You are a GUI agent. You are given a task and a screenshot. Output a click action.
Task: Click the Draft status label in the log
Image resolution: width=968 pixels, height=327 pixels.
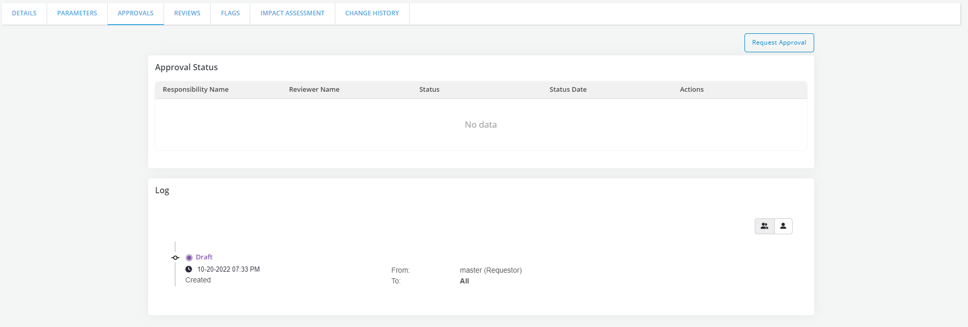pyautogui.click(x=204, y=257)
